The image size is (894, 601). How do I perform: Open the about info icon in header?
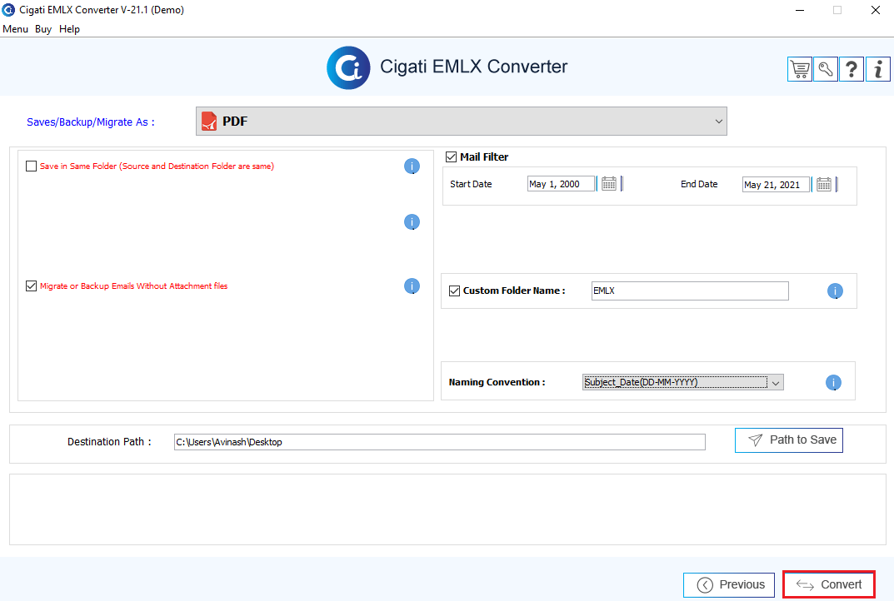point(878,69)
